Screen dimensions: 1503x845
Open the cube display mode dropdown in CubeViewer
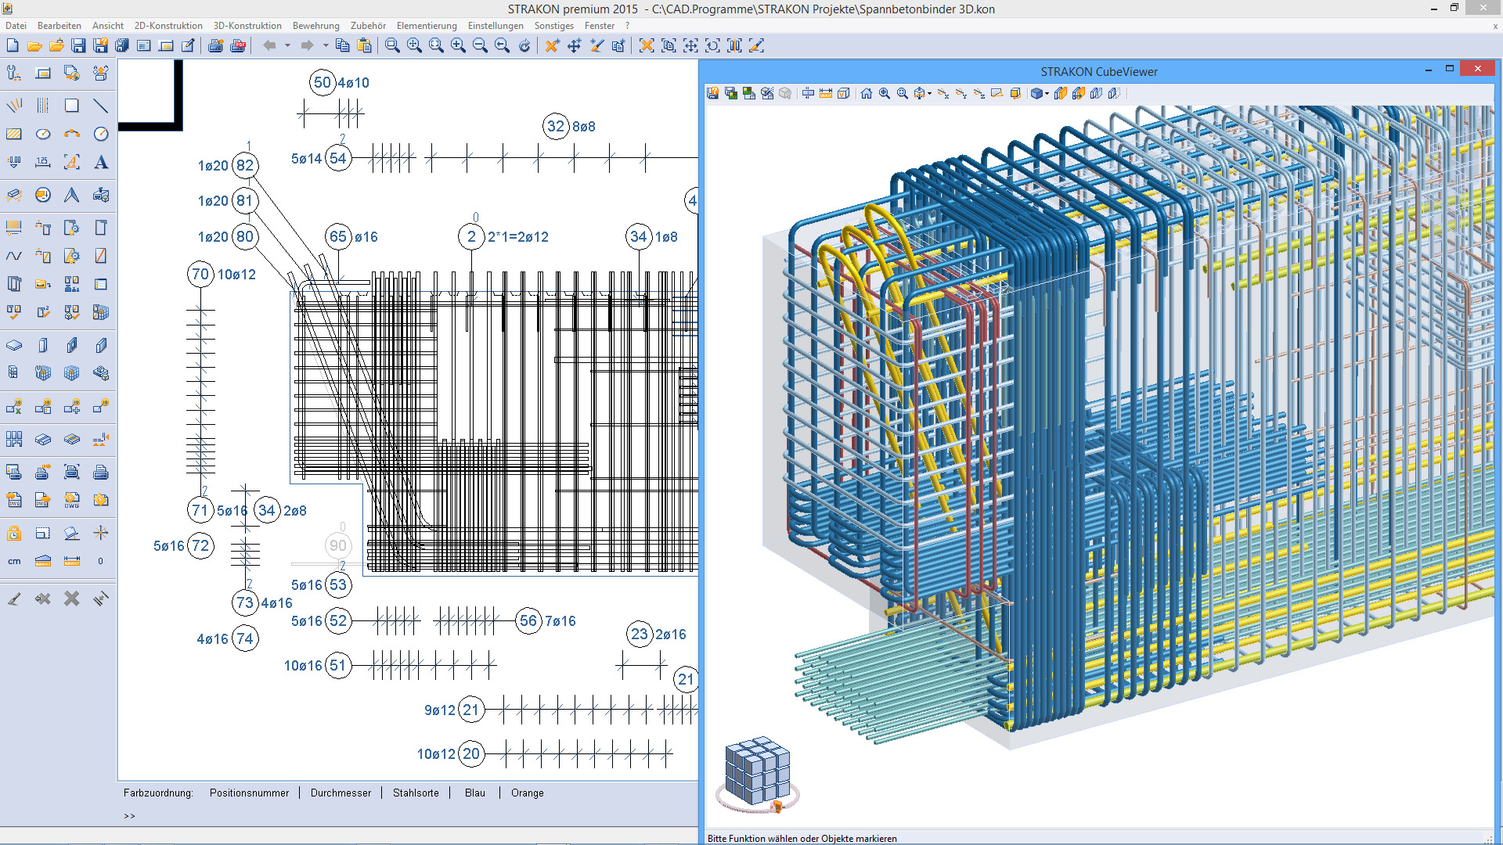(x=1047, y=93)
